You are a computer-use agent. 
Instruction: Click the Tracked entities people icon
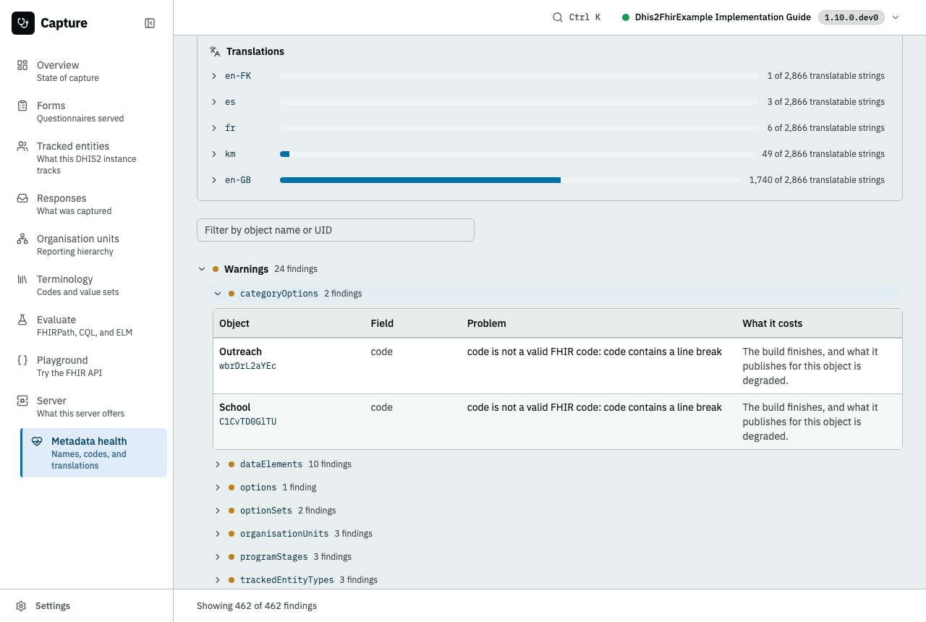pos(22,146)
